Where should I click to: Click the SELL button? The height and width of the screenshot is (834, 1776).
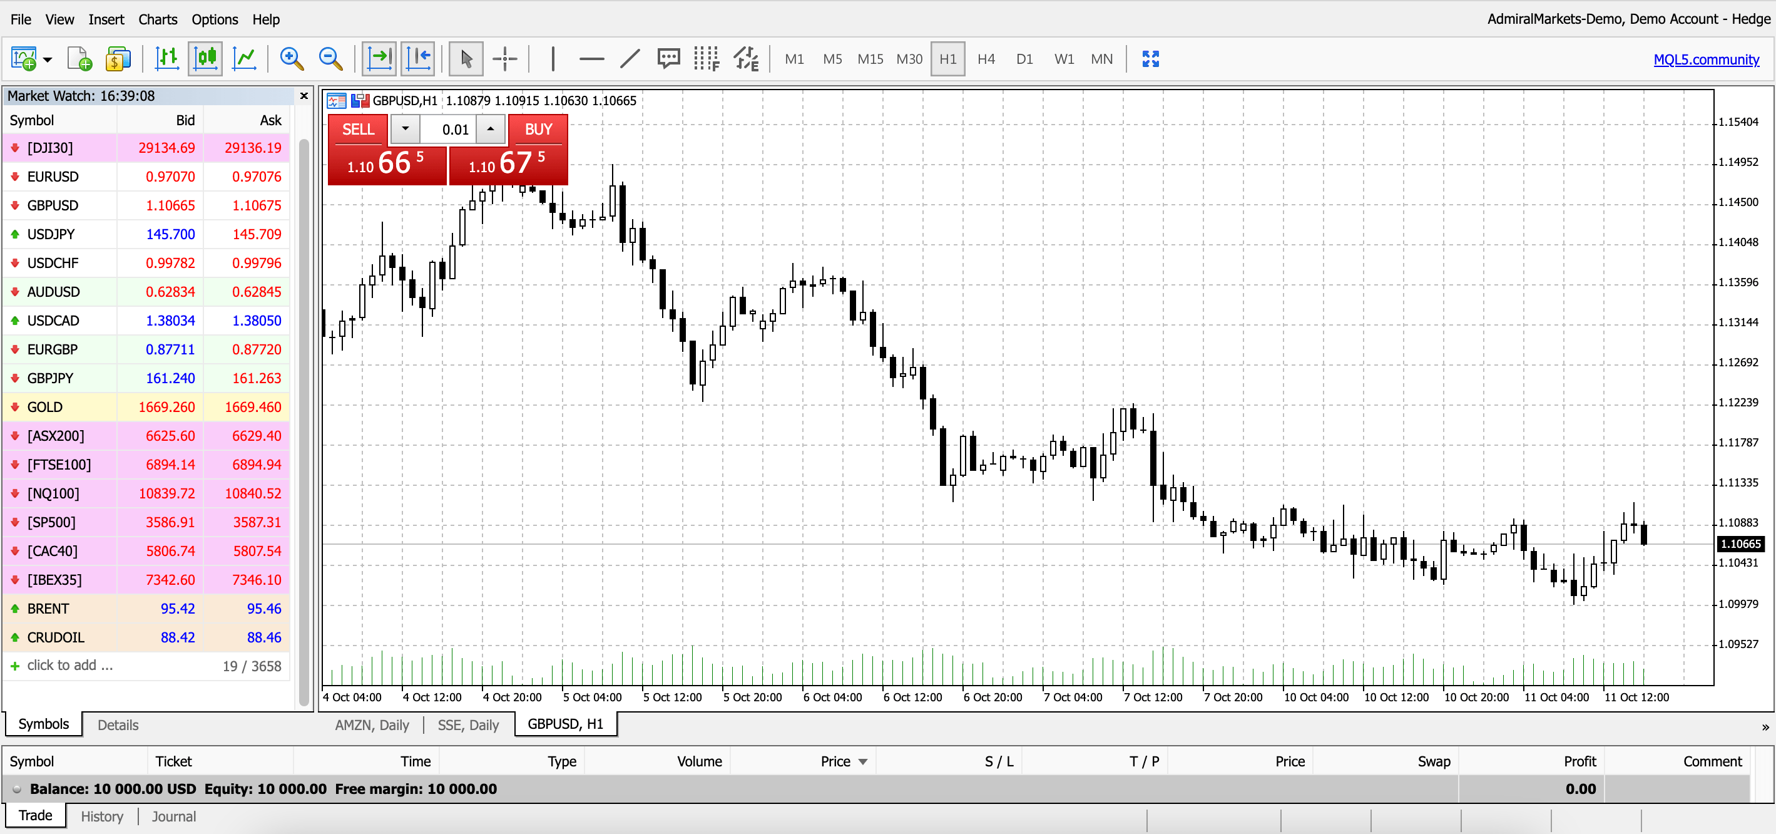[x=358, y=130]
